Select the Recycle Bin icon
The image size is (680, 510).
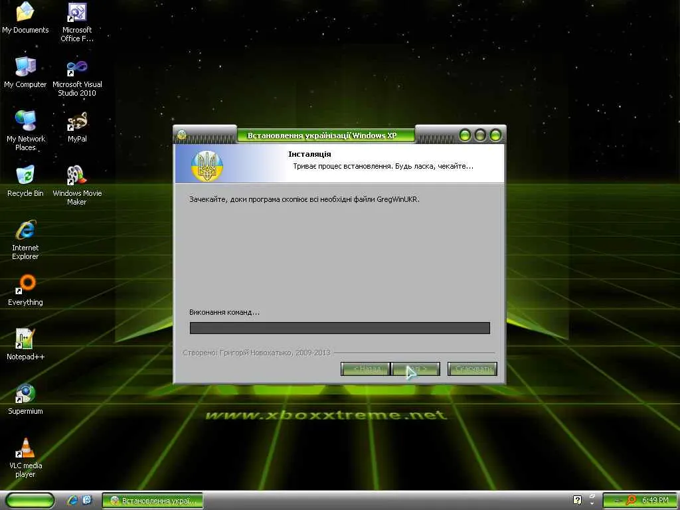pyautogui.click(x=25, y=181)
